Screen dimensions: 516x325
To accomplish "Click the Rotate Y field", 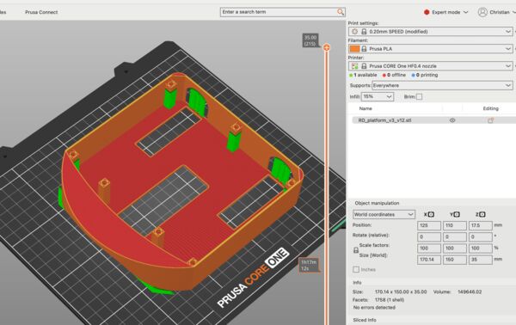I will click(455, 236).
